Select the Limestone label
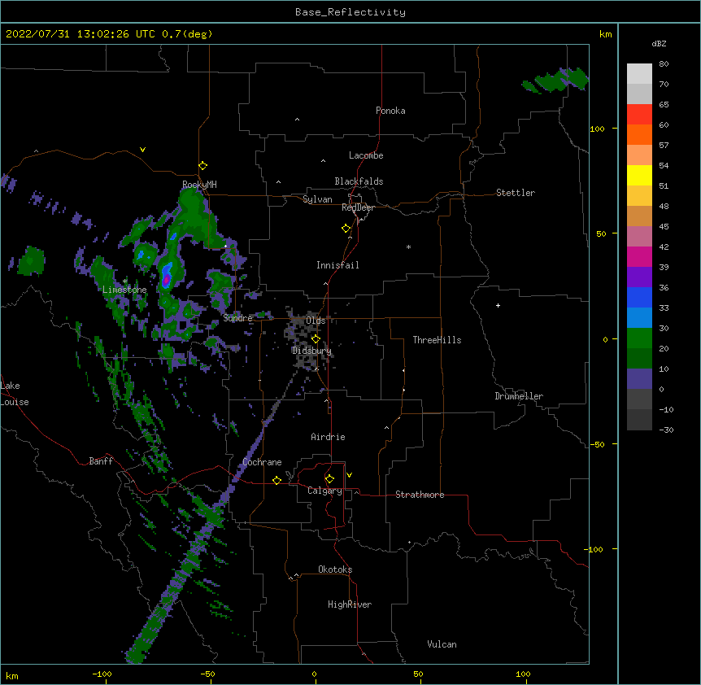 click(x=124, y=290)
